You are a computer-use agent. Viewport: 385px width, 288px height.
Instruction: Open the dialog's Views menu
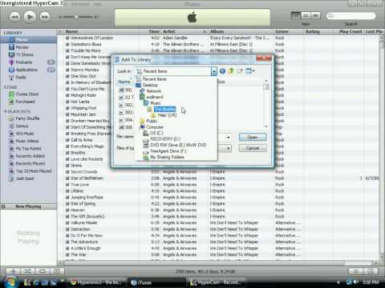click(x=250, y=71)
